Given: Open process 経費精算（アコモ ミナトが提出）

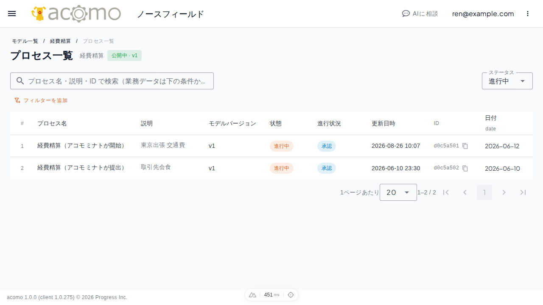Looking at the screenshot, I should tap(82, 168).
